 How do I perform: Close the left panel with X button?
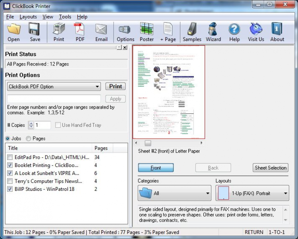click(125, 47)
